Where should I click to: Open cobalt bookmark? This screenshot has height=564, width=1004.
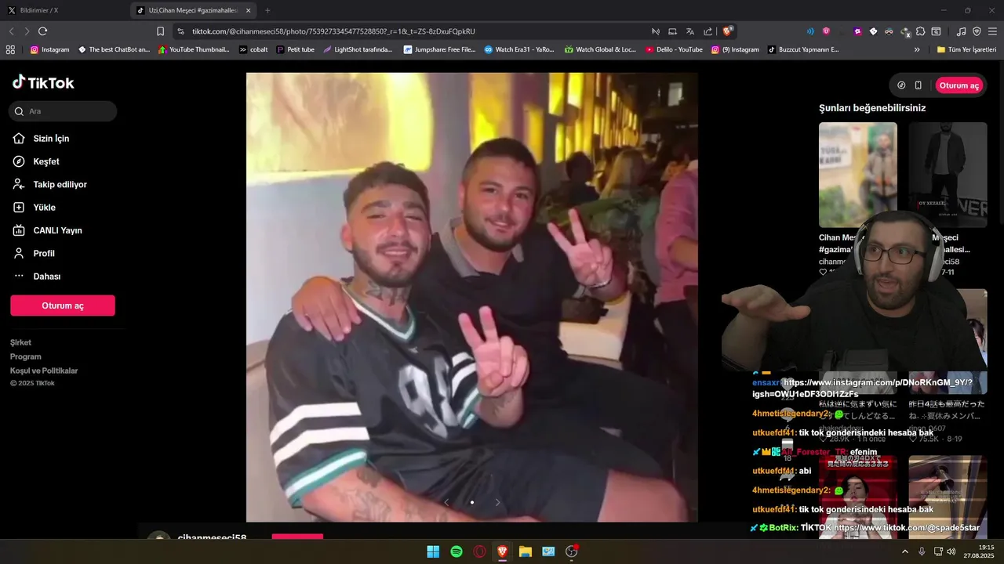pos(253,49)
